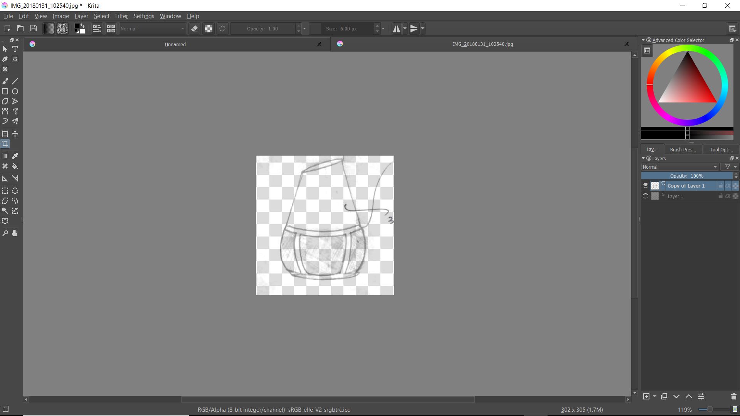Viewport: 740px width, 416px height.
Task: Select the Color Picker eyedropper tool
Action: coord(15,156)
